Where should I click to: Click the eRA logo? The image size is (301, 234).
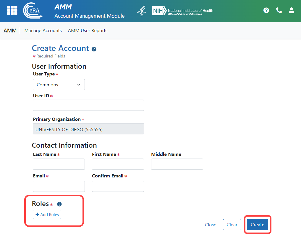click(33, 11)
